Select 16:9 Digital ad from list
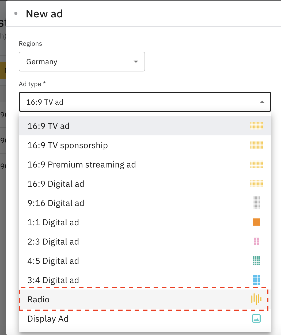The width and height of the screenshot is (281, 335). click(x=56, y=184)
